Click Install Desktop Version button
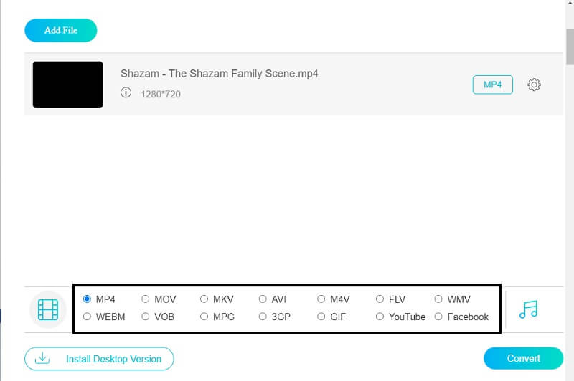The image size is (574, 381). click(x=99, y=358)
